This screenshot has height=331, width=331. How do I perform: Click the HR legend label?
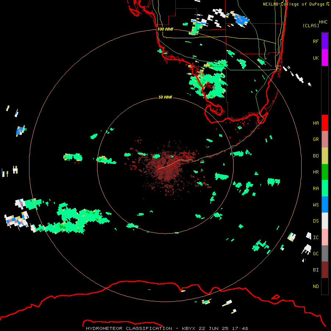click(316, 172)
